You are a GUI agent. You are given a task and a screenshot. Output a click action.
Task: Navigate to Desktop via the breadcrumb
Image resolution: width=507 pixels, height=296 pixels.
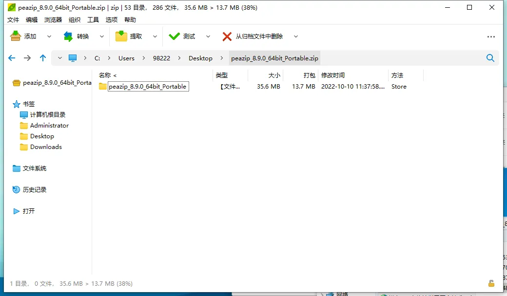coord(199,58)
